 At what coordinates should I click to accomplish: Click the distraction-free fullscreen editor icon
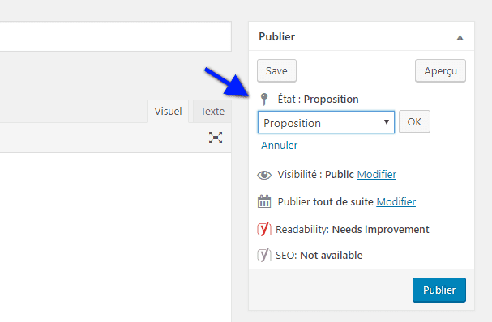coord(216,138)
